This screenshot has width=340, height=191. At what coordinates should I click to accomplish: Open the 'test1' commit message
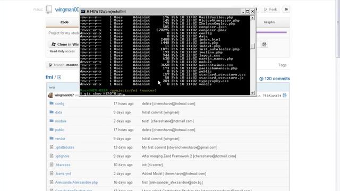(168, 121)
